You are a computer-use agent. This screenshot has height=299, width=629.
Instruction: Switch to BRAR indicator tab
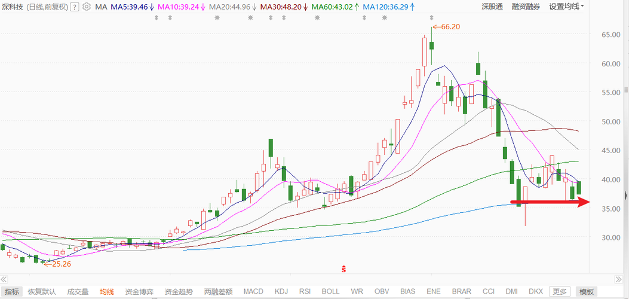461,292
